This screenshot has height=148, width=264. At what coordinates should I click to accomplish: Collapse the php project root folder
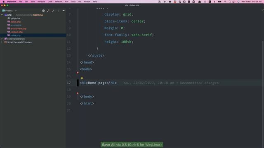[x=2, y=15]
